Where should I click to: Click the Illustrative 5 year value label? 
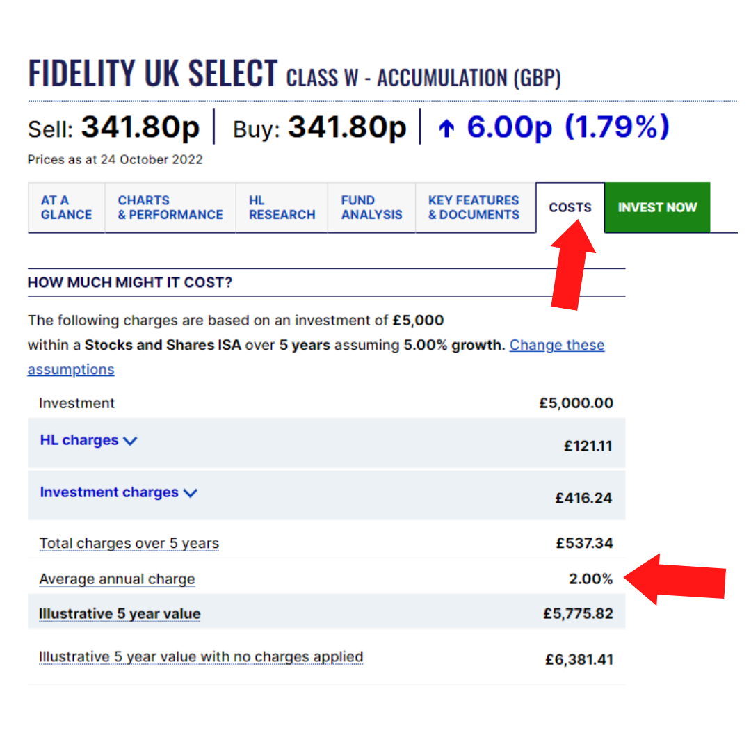[x=120, y=614]
